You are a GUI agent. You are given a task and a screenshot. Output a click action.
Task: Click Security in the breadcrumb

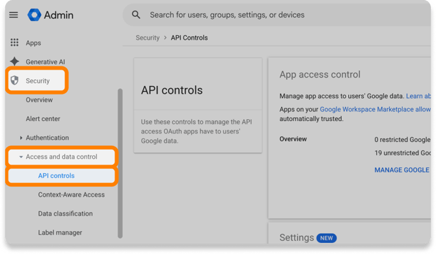(x=148, y=38)
